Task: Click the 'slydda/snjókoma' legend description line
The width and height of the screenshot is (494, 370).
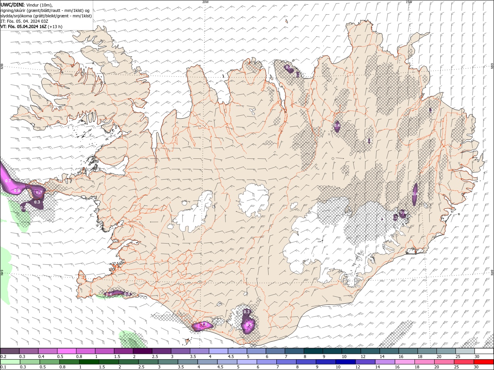Action: (x=46, y=16)
